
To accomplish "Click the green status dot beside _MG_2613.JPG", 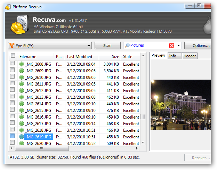I will [x=22, y=97].
